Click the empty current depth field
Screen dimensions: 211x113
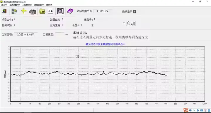pyautogui.click(x=60, y=34)
